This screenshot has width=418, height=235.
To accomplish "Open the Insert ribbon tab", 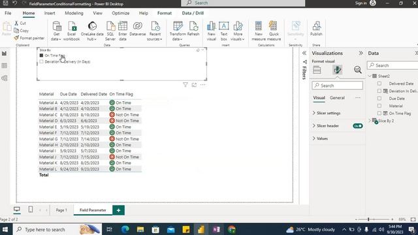I will pos(50,13).
